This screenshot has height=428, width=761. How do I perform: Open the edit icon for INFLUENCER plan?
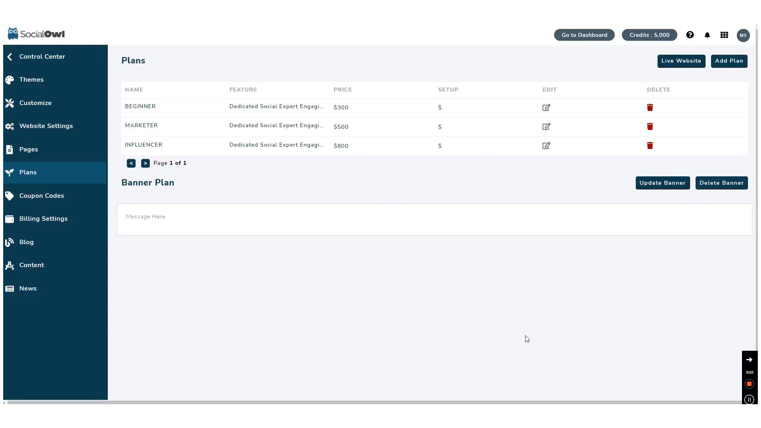(546, 145)
